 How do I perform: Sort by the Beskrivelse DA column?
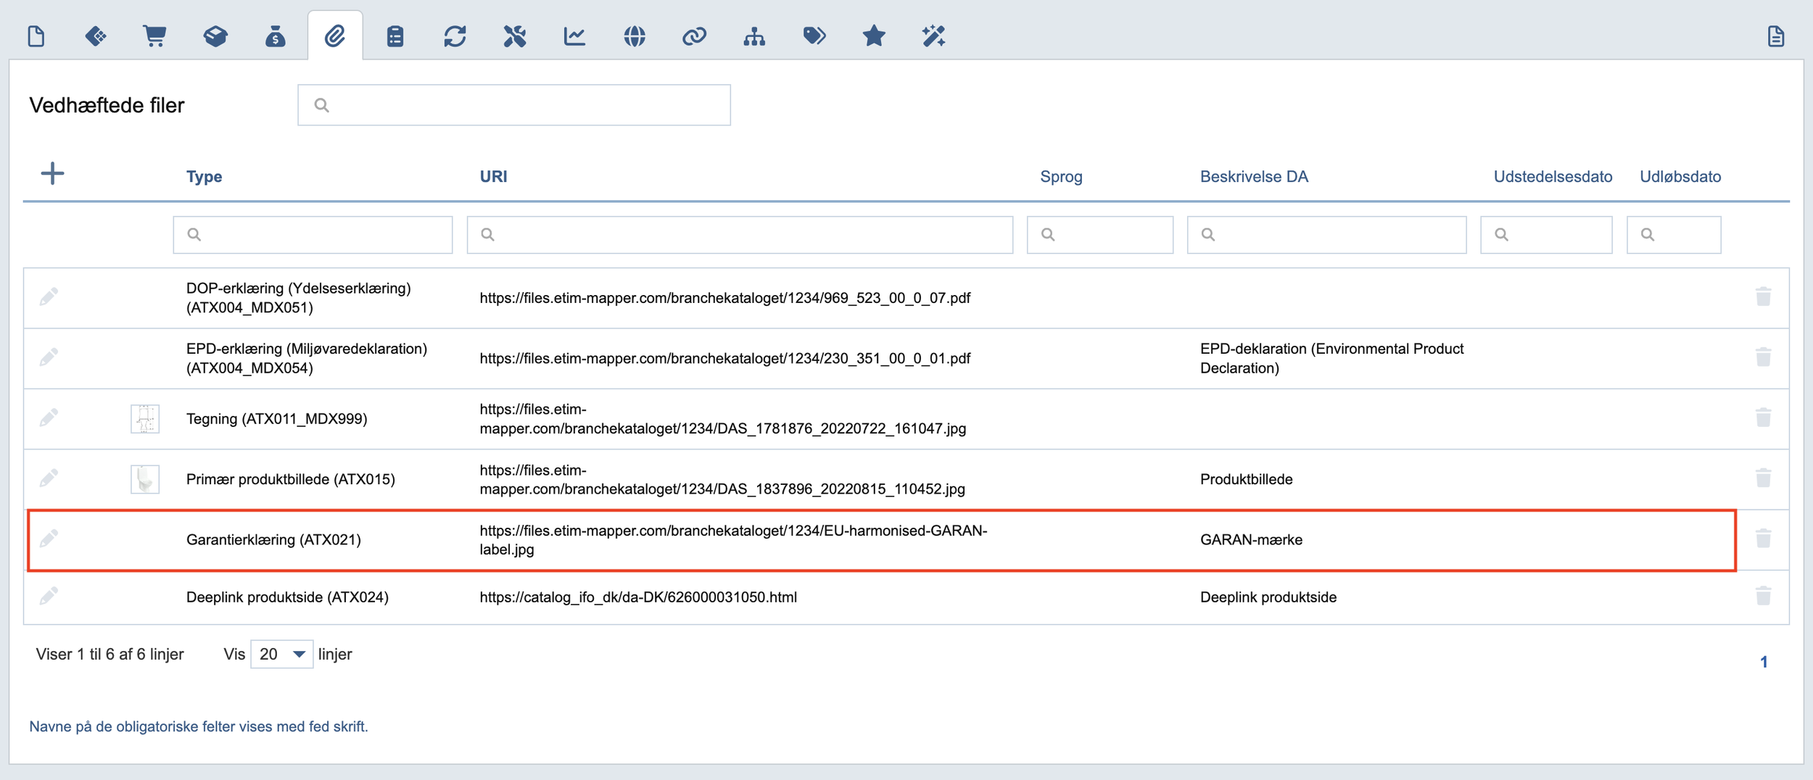click(1254, 176)
